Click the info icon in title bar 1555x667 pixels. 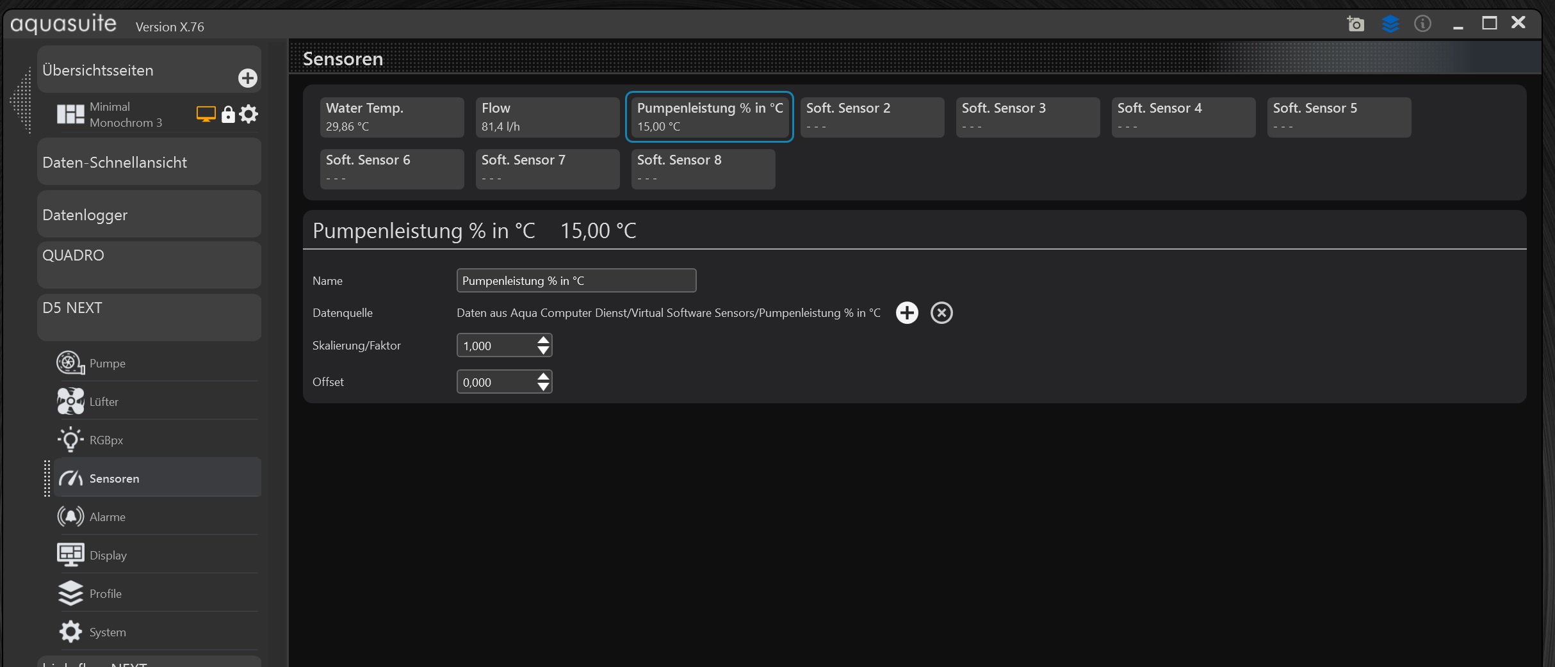click(x=1422, y=24)
